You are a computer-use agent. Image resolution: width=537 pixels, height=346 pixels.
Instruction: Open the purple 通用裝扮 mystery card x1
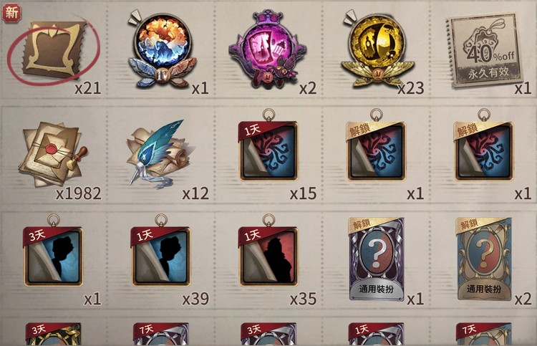(376, 259)
